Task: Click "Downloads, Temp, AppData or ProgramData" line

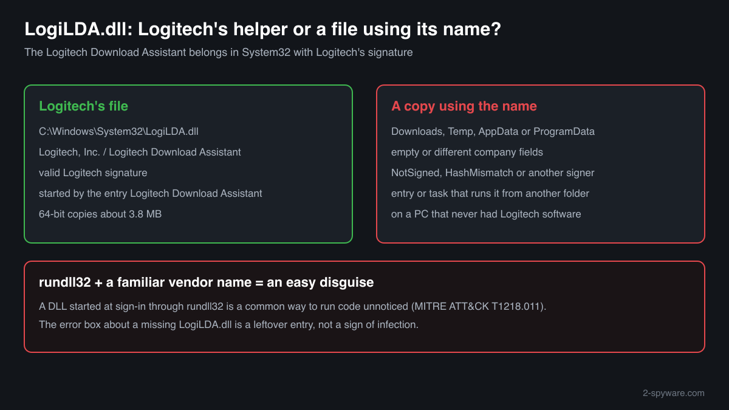Action: click(x=493, y=131)
